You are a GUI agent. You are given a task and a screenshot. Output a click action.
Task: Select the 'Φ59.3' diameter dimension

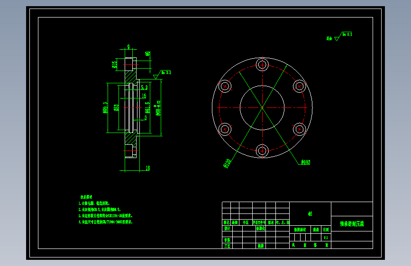tap(105, 107)
